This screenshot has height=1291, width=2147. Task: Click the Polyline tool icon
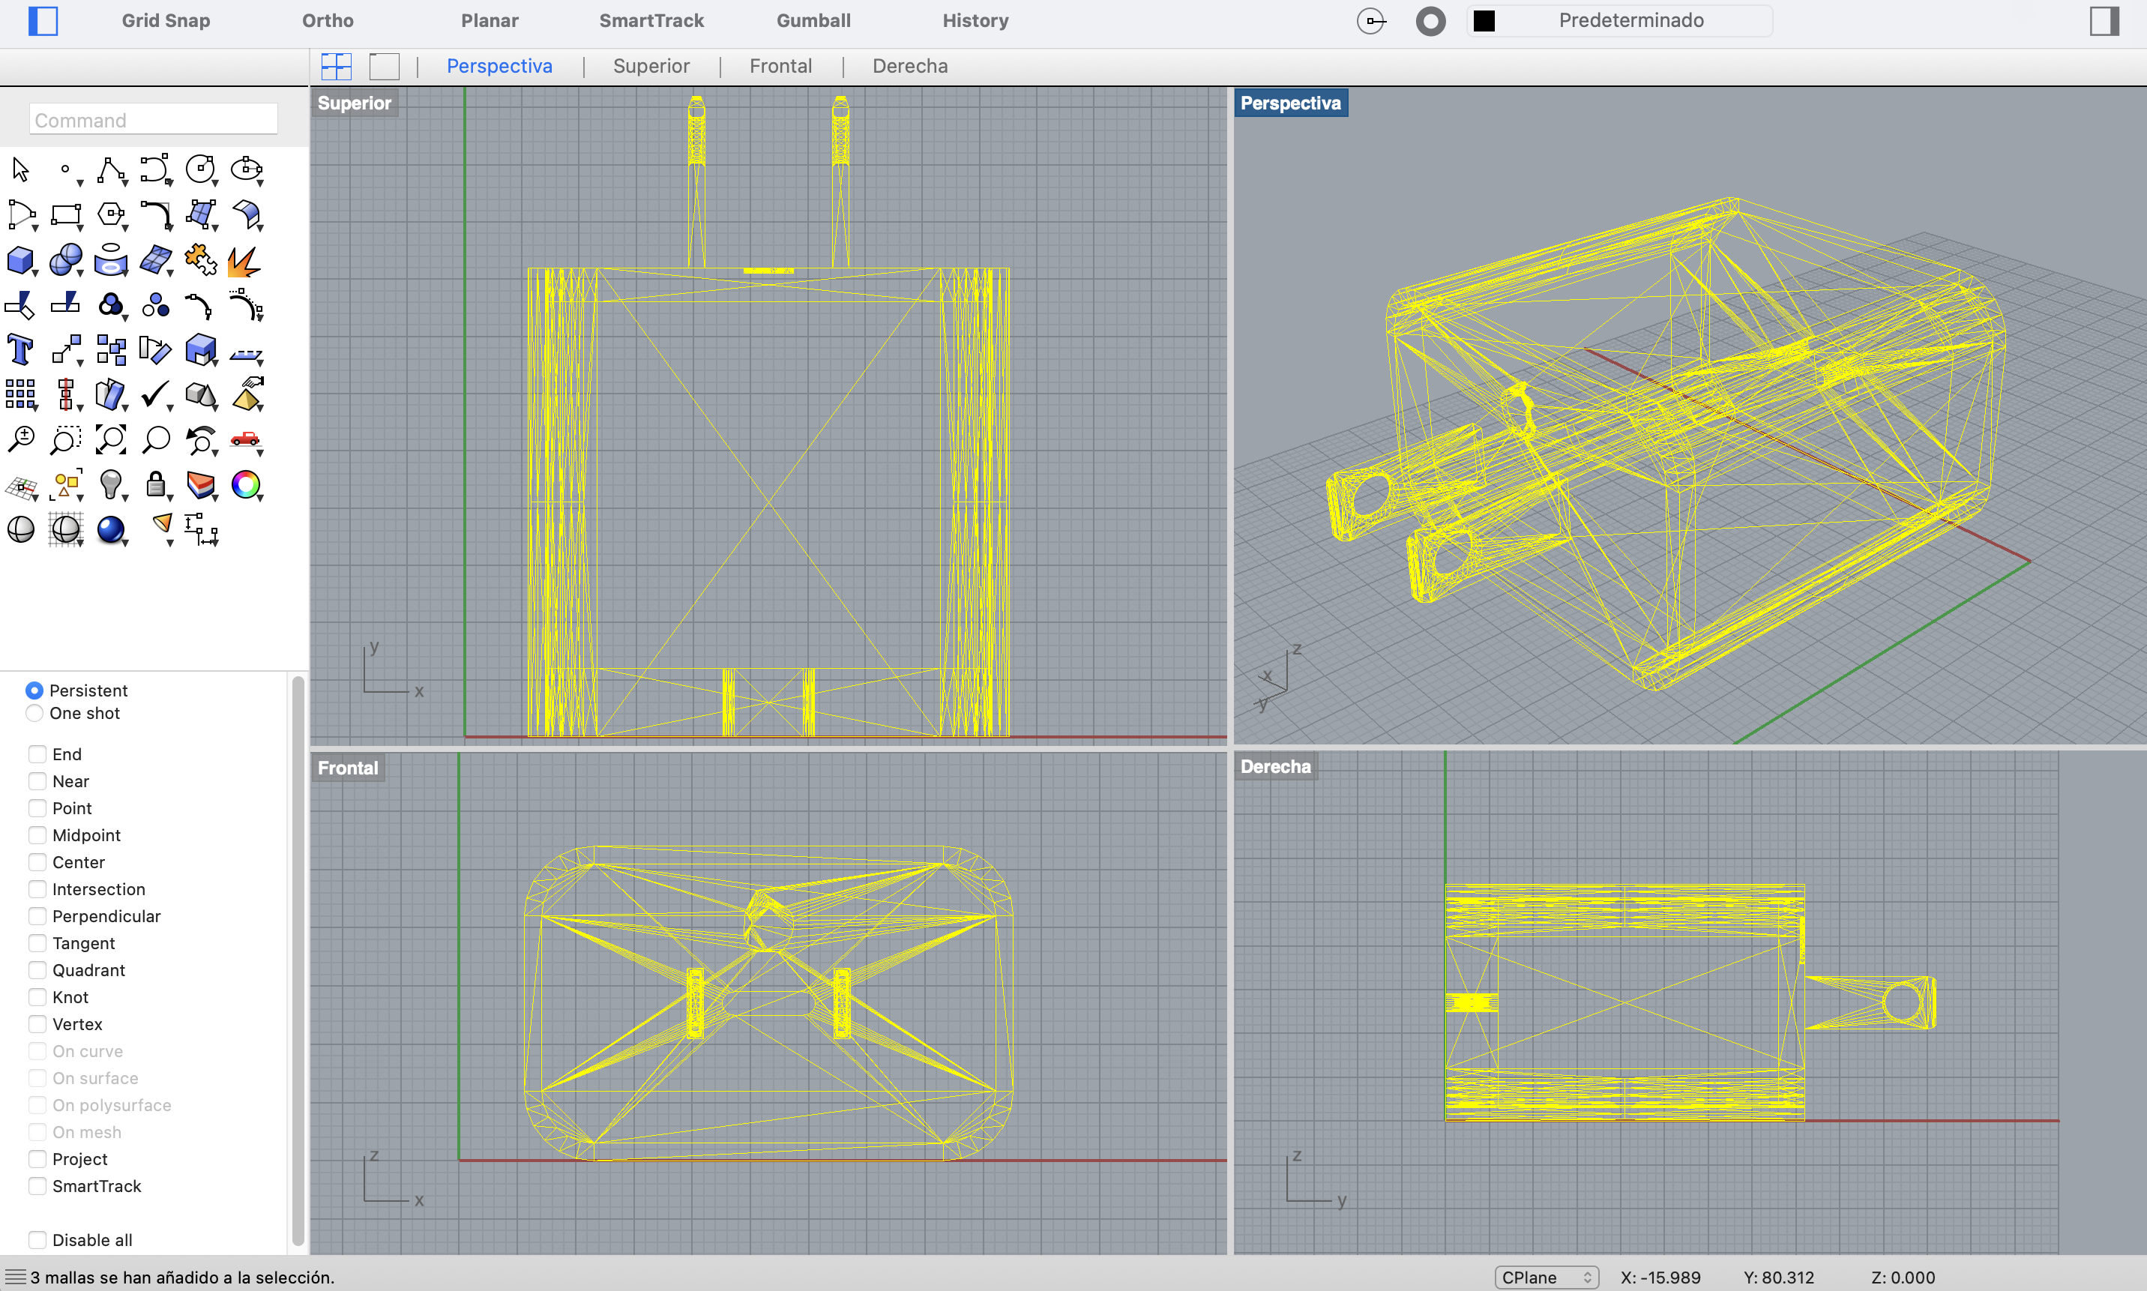coord(110,169)
